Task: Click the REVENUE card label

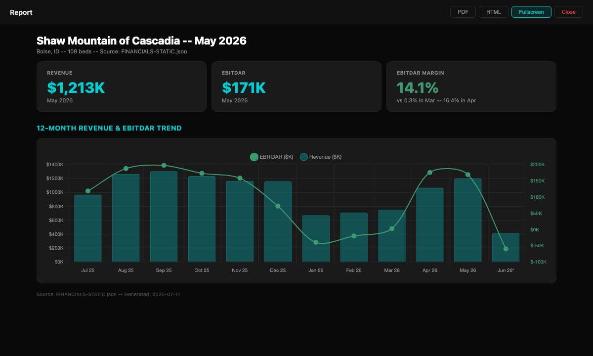Action: (60, 73)
